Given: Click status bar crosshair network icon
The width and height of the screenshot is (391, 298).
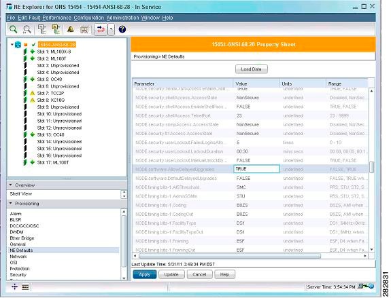Looking at the screenshot, I should click(14, 287).
